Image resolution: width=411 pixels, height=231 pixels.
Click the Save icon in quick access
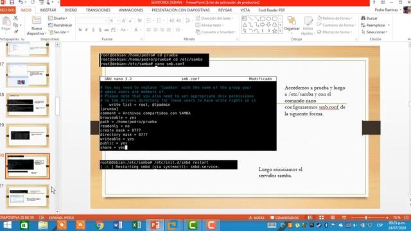click(12, 2)
